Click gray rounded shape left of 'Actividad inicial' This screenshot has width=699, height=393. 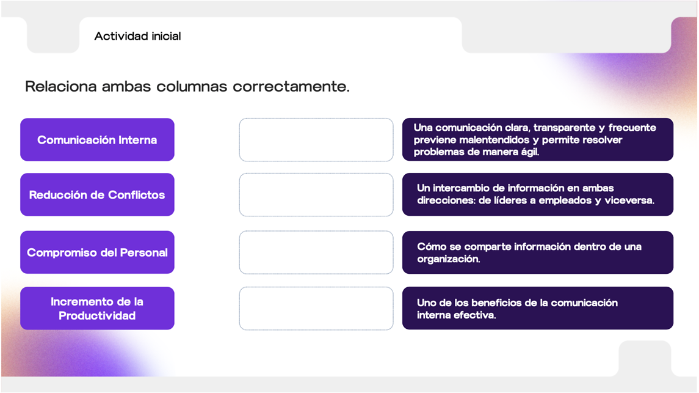(53, 35)
